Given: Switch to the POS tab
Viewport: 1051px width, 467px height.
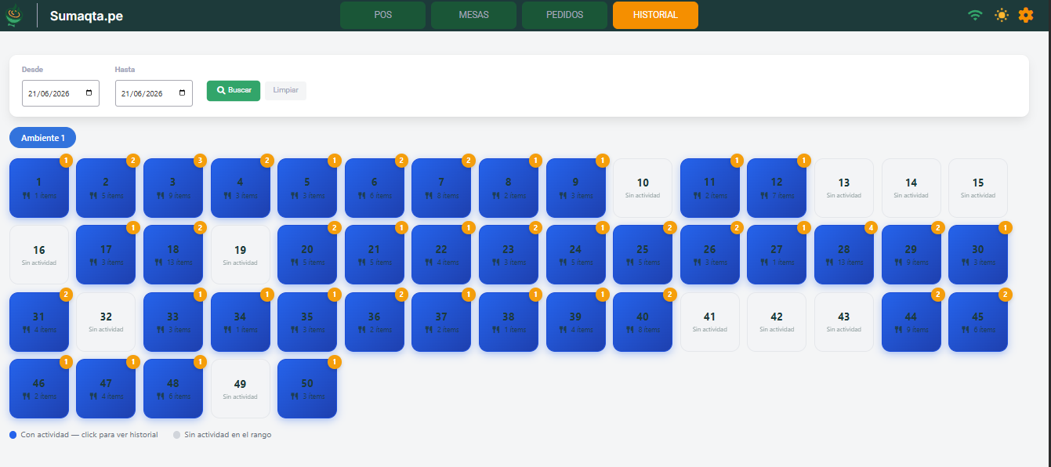Looking at the screenshot, I should tap(382, 15).
